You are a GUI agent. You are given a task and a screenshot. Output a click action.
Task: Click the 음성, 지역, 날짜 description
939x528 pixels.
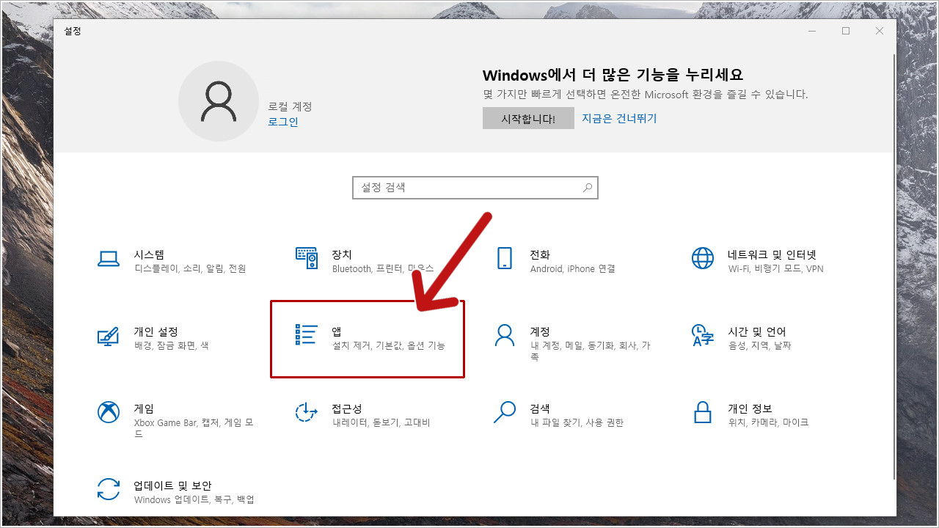pos(760,345)
